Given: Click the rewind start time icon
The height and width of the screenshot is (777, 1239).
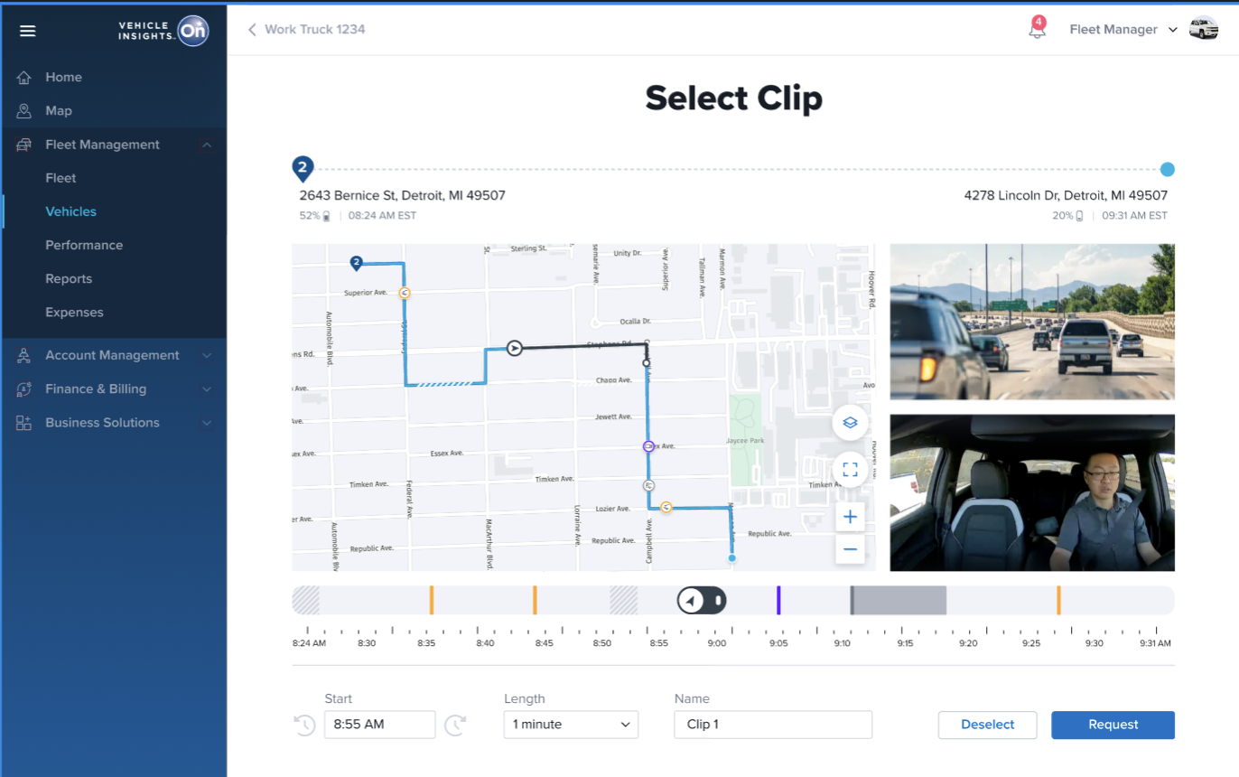Looking at the screenshot, I should point(304,725).
